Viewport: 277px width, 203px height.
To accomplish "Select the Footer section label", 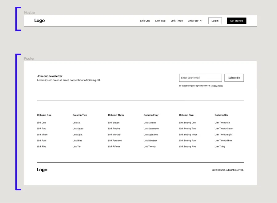I will [x=29, y=59].
